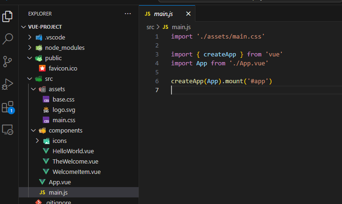Expand the .vscode folder chevron
The height and width of the screenshot is (204, 342).
(30, 37)
